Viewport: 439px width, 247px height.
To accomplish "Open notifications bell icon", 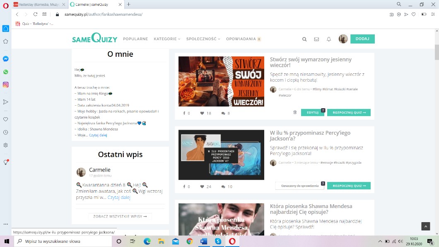I will (x=329, y=39).
